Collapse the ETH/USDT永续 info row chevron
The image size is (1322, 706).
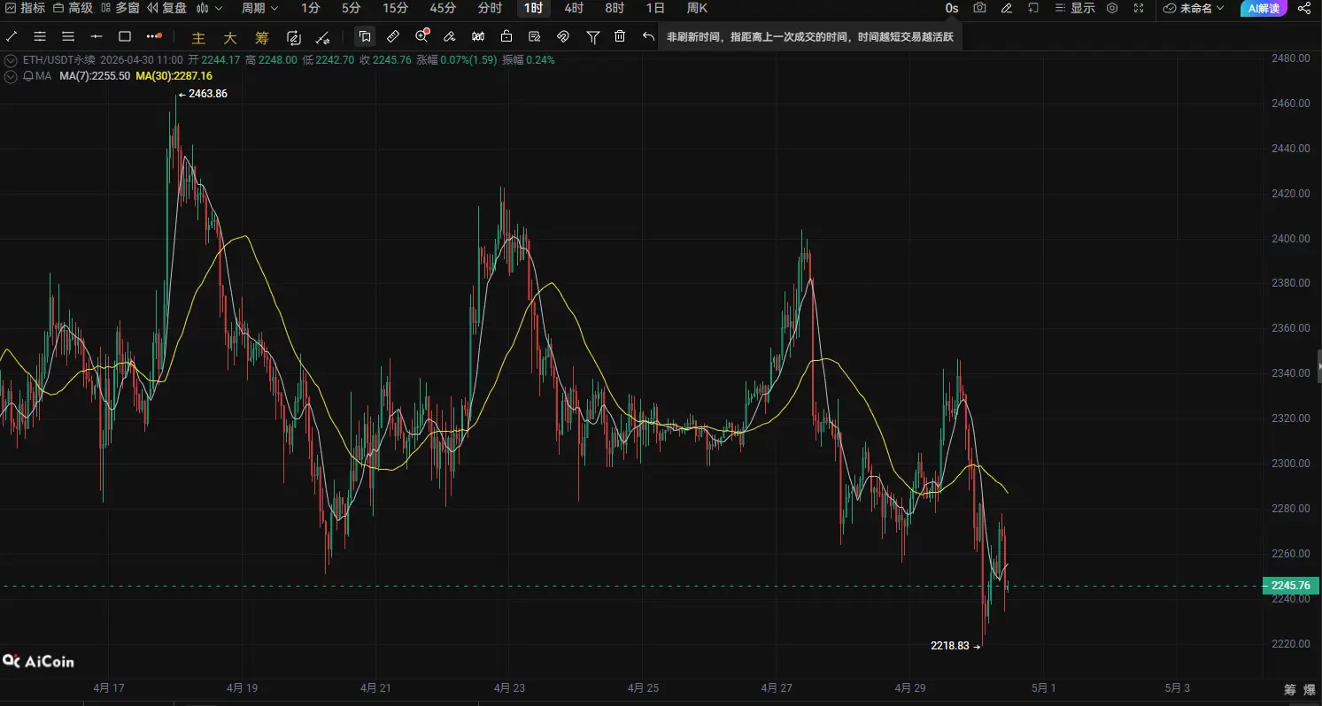click(11, 60)
